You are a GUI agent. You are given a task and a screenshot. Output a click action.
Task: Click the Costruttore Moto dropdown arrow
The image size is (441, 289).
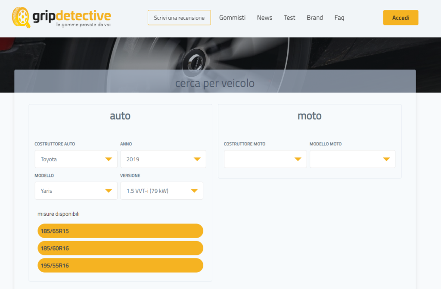tap(298, 160)
